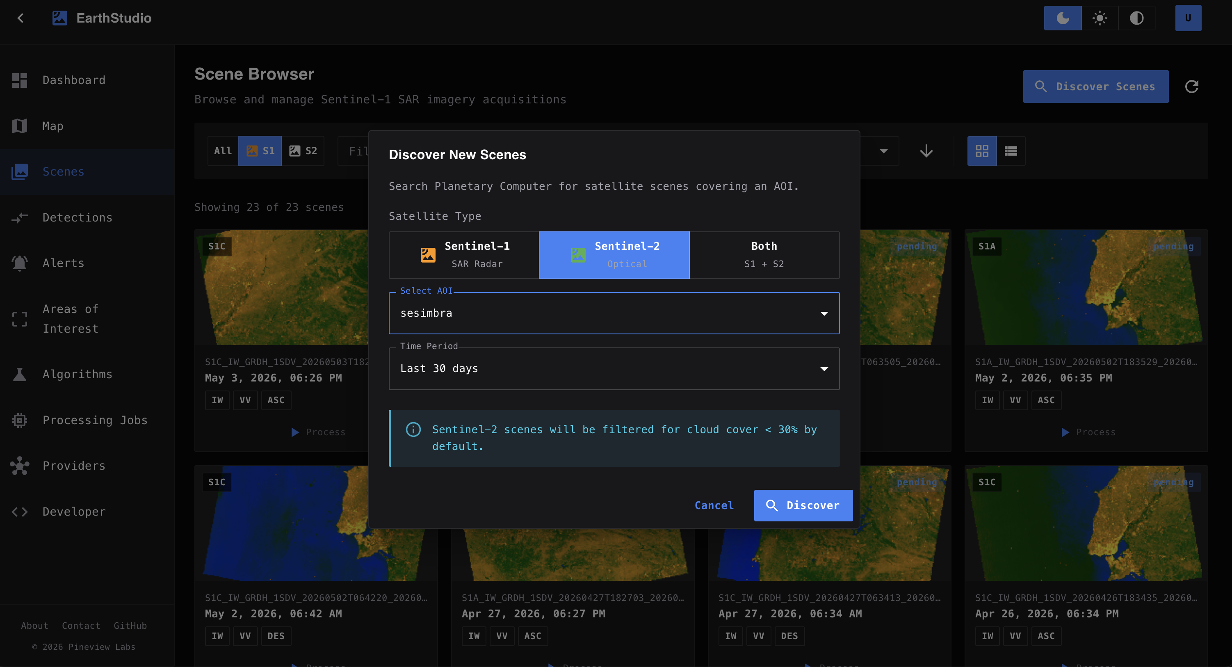The image size is (1232, 667).
Task: Click the pending badge on S1A scene
Action: 1173,247
